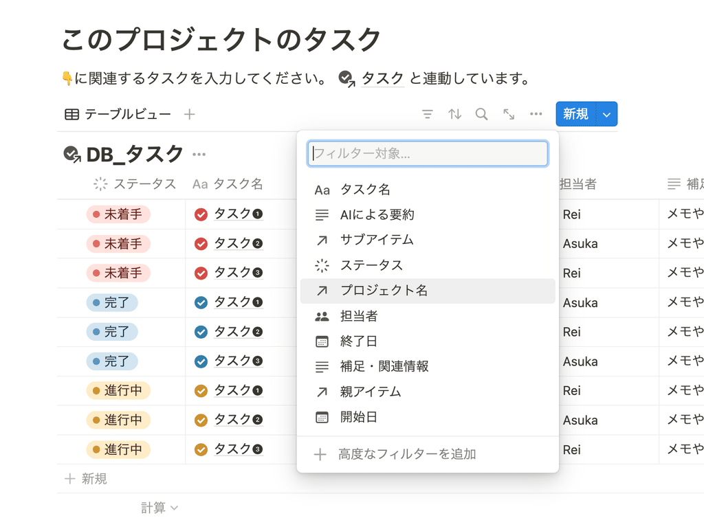Image resolution: width=704 pixels, height=529 pixels.
Task: Open the 計算 calculation dropdown
Action: pyautogui.click(x=159, y=508)
